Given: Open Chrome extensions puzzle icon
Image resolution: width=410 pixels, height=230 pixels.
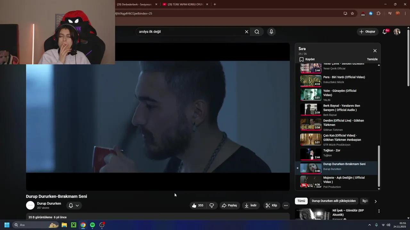Looking at the screenshot, I should coord(378,13).
